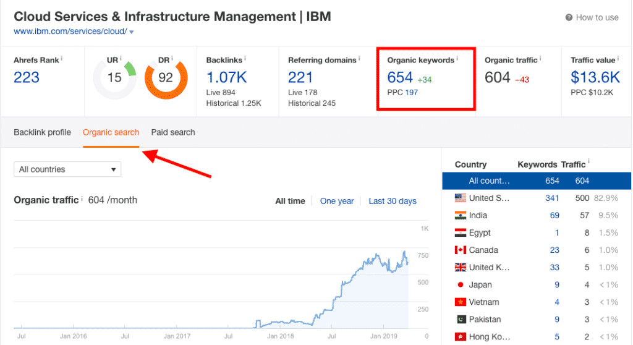
Task: Click the Organic traffic value 604
Action: [x=498, y=77]
